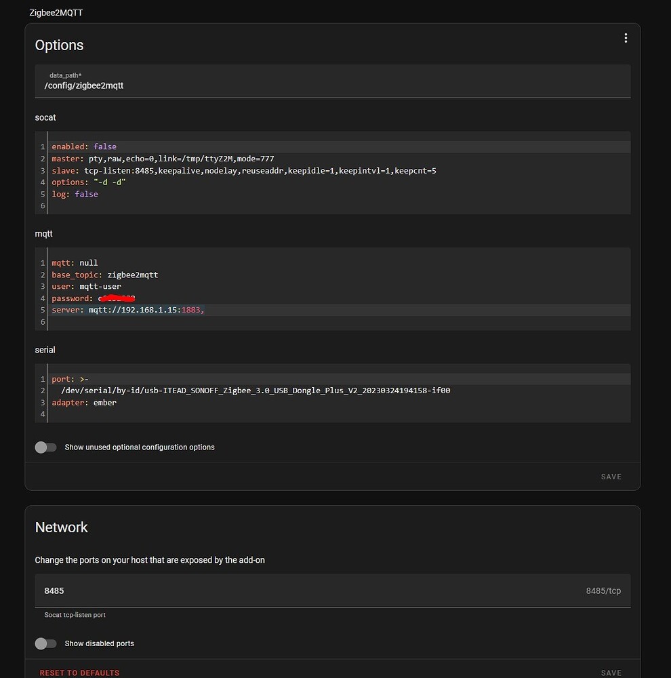
Task: Edit the 8485 Socat port field
Action: [x=333, y=591]
